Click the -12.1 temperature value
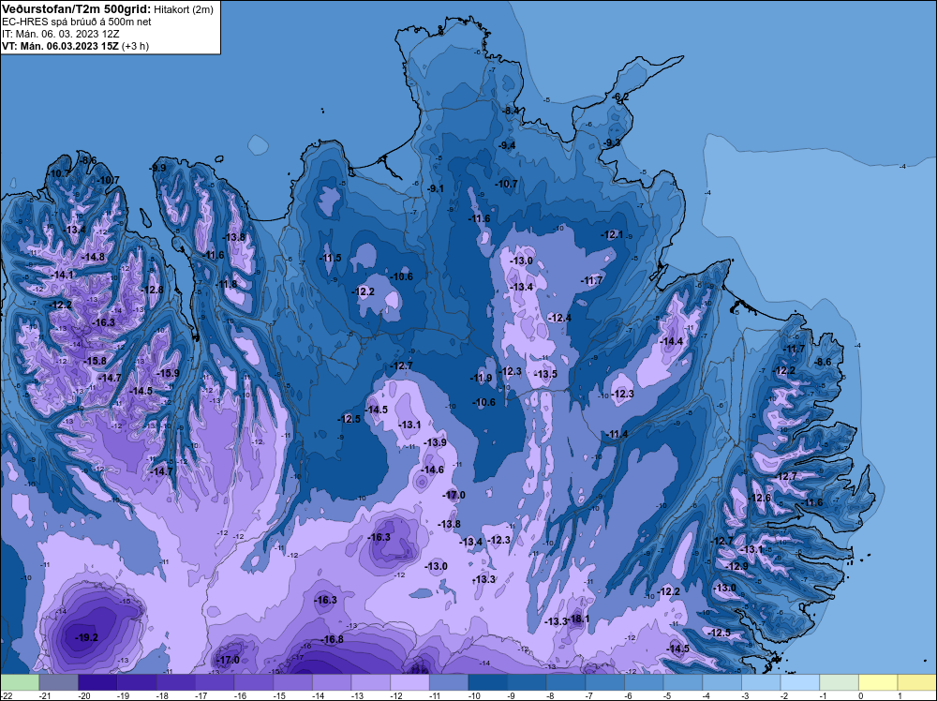Viewport: 937px width, 701px height. (612, 235)
